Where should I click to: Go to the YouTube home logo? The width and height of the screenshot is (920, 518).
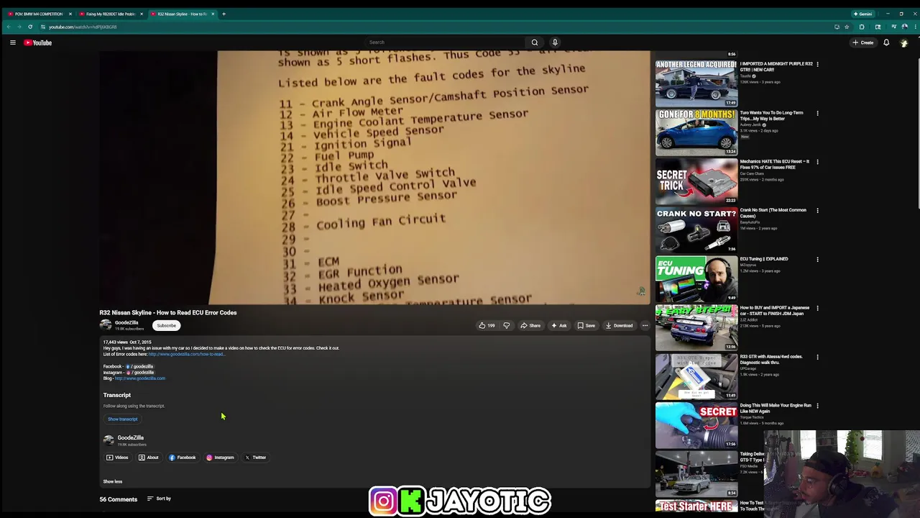pyautogui.click(x=38, y=42)
